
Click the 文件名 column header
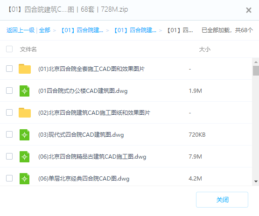pos(28,49)
